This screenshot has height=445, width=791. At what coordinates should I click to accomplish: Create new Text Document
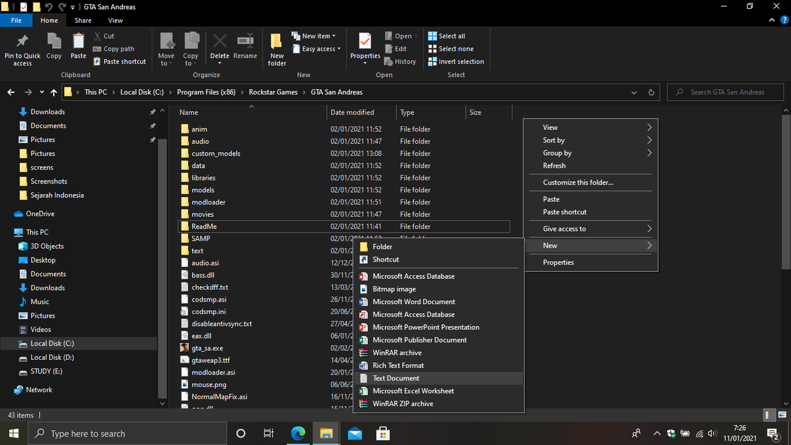[439, 378]
